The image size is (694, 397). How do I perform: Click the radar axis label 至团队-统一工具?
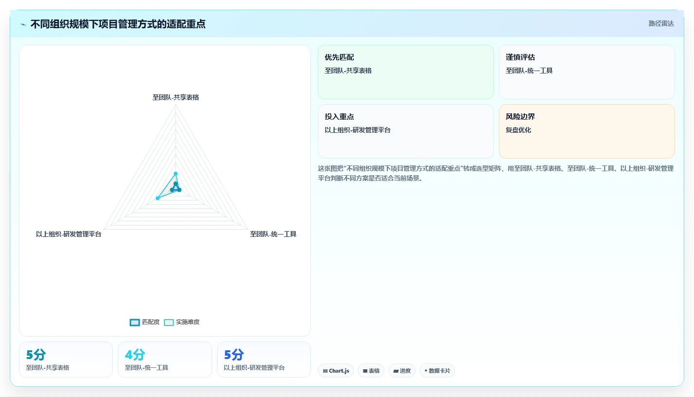pos(273,234)
